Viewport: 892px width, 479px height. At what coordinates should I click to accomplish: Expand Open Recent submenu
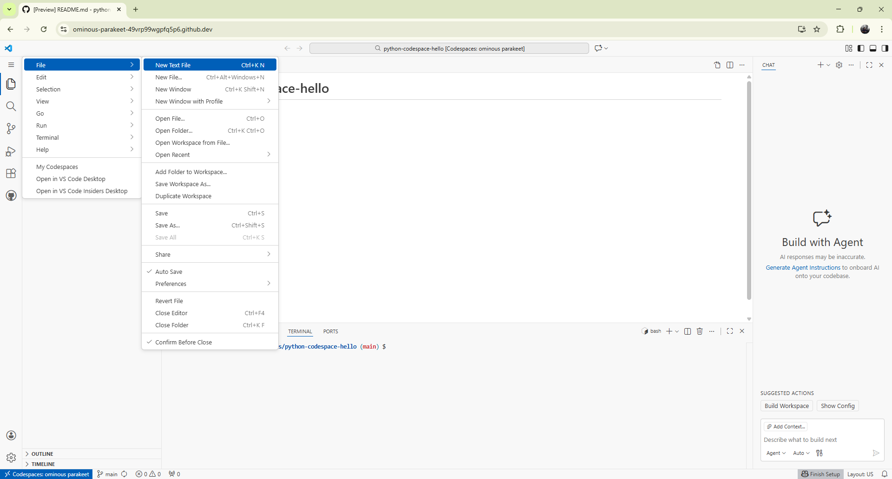click(210, 155)
